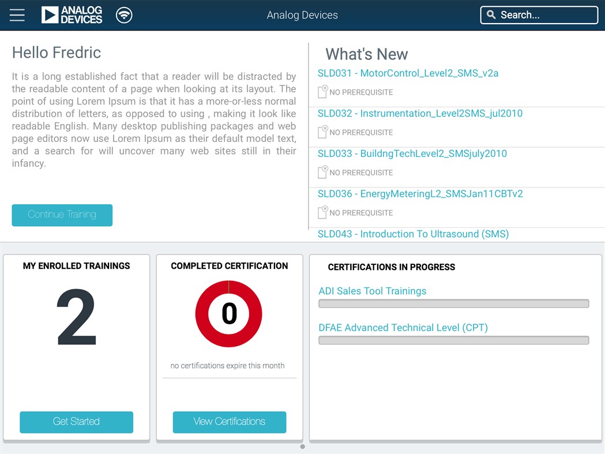Click 'no certifications expire this month' text
The height and width of the screenshot is (454, 605).
(227, 366)
